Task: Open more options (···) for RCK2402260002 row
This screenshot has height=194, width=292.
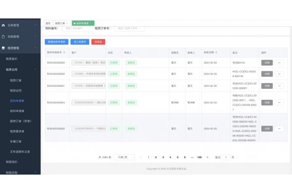Action: click(279, 74)
